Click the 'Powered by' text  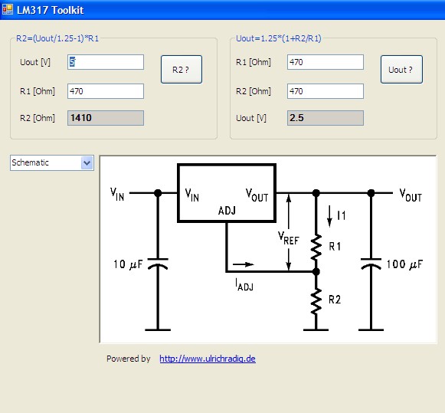click(128, 359)
